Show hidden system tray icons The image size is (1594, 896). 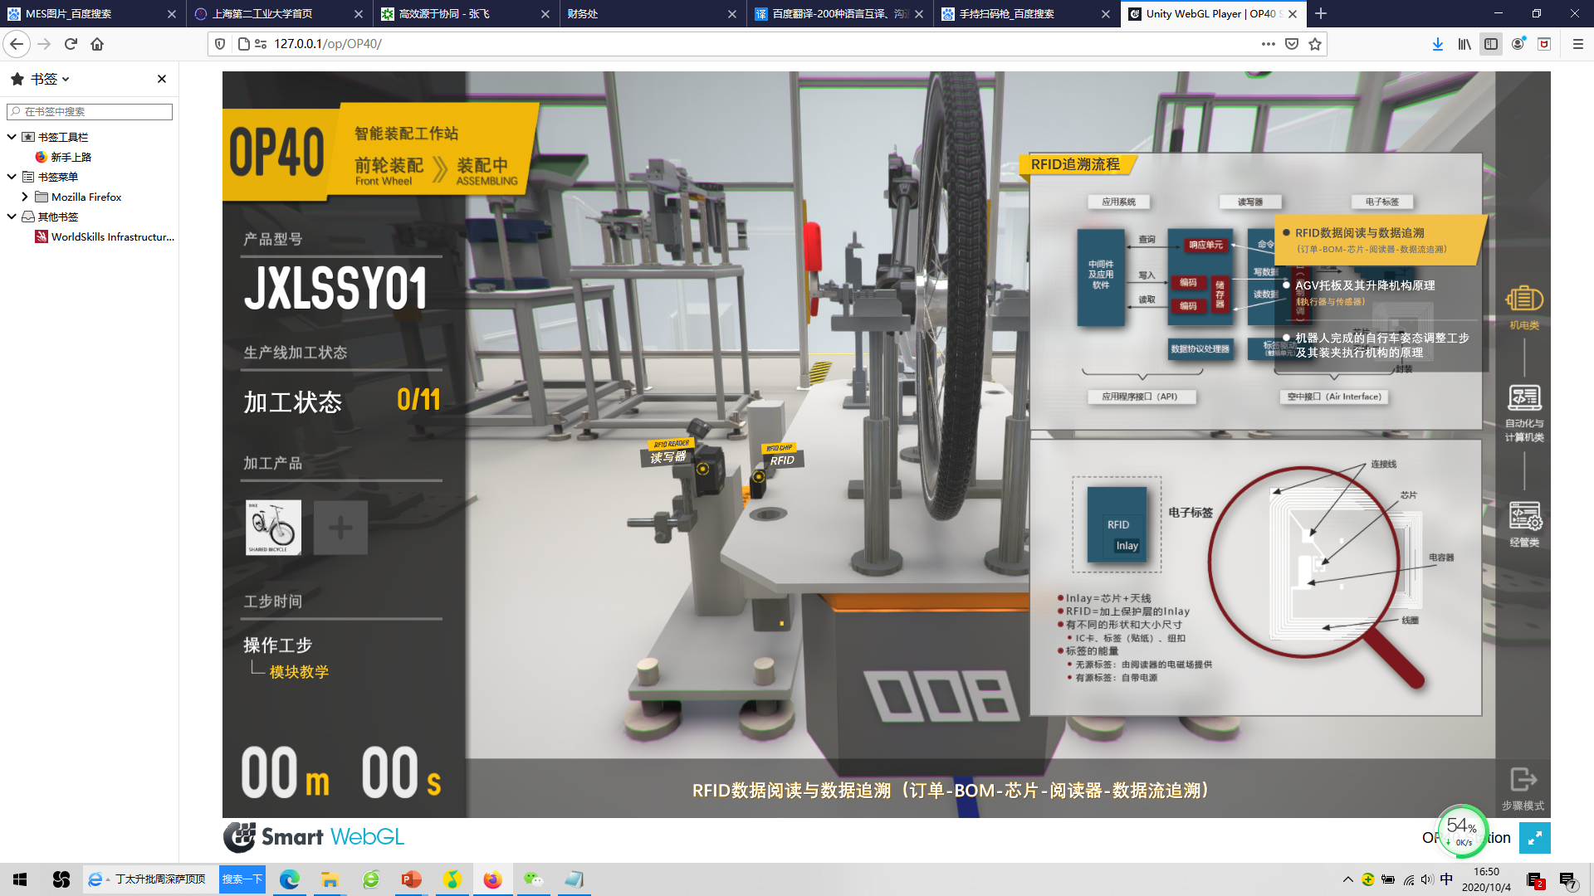[x=1347, y=879]
